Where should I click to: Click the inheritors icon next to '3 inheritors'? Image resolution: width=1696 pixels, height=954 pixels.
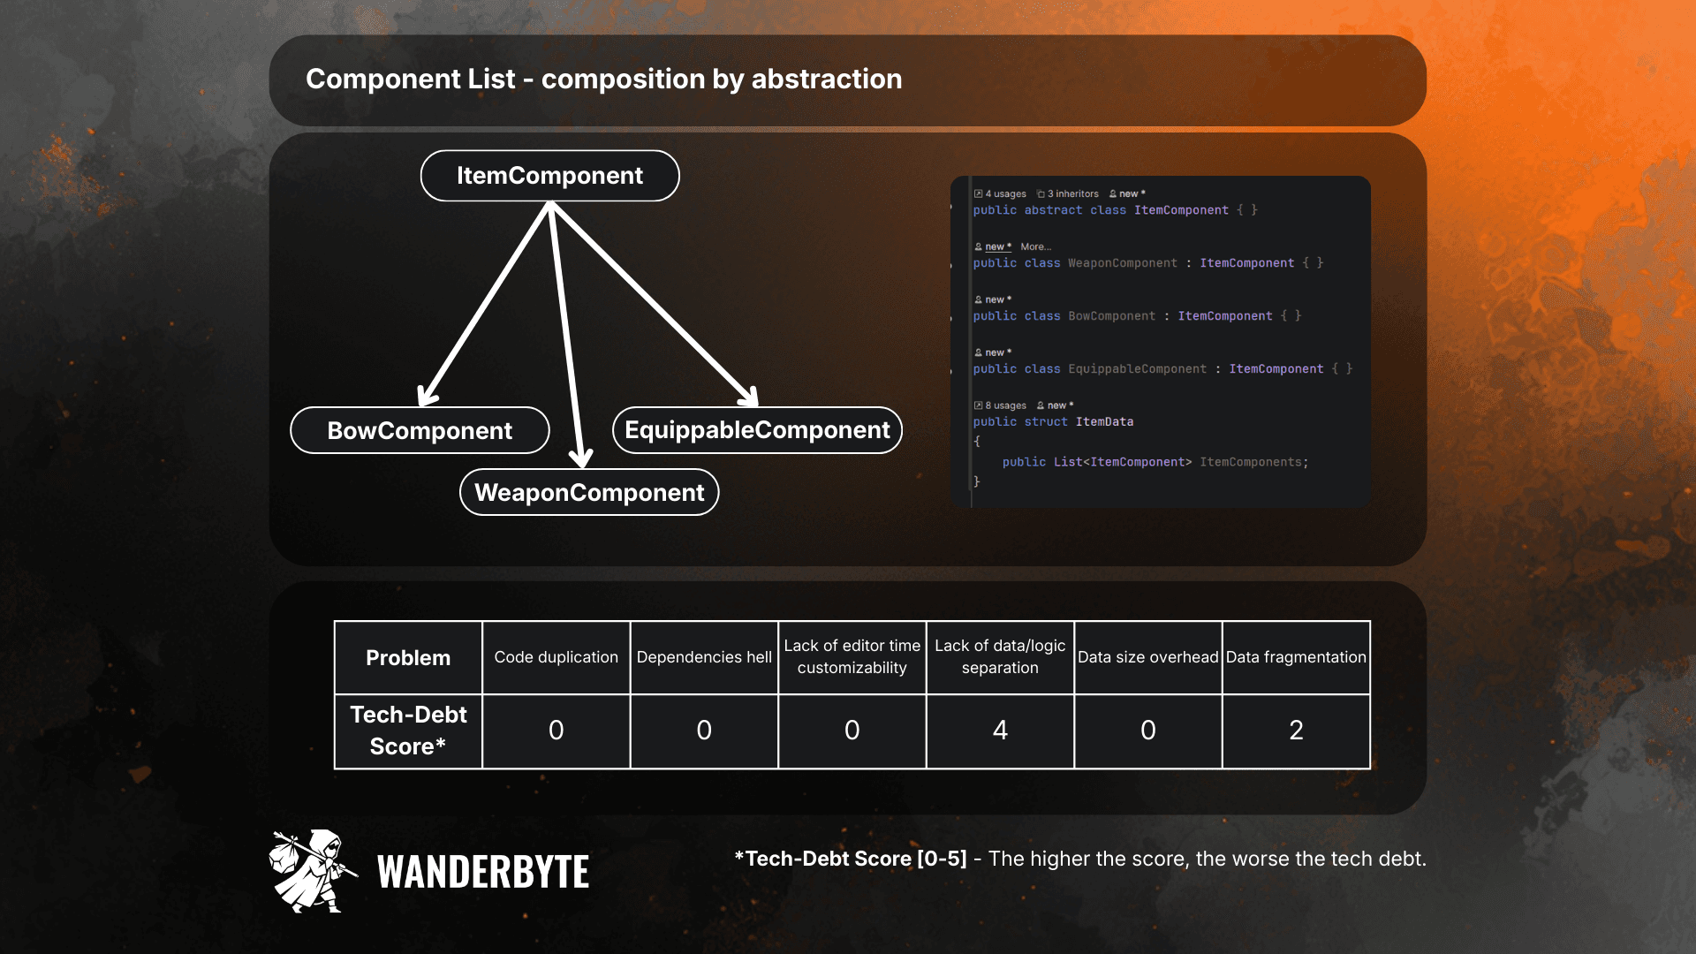tap(1041, 193)
